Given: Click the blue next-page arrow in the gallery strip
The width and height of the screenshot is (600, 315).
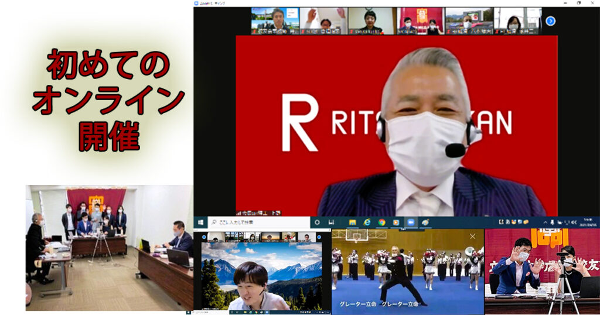Looking at the screenshot, I should point(550,21).
